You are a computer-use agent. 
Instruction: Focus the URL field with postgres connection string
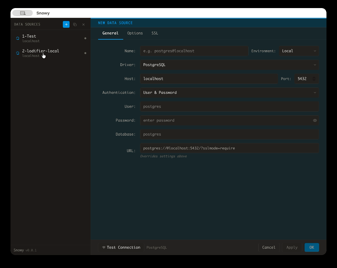229,148
